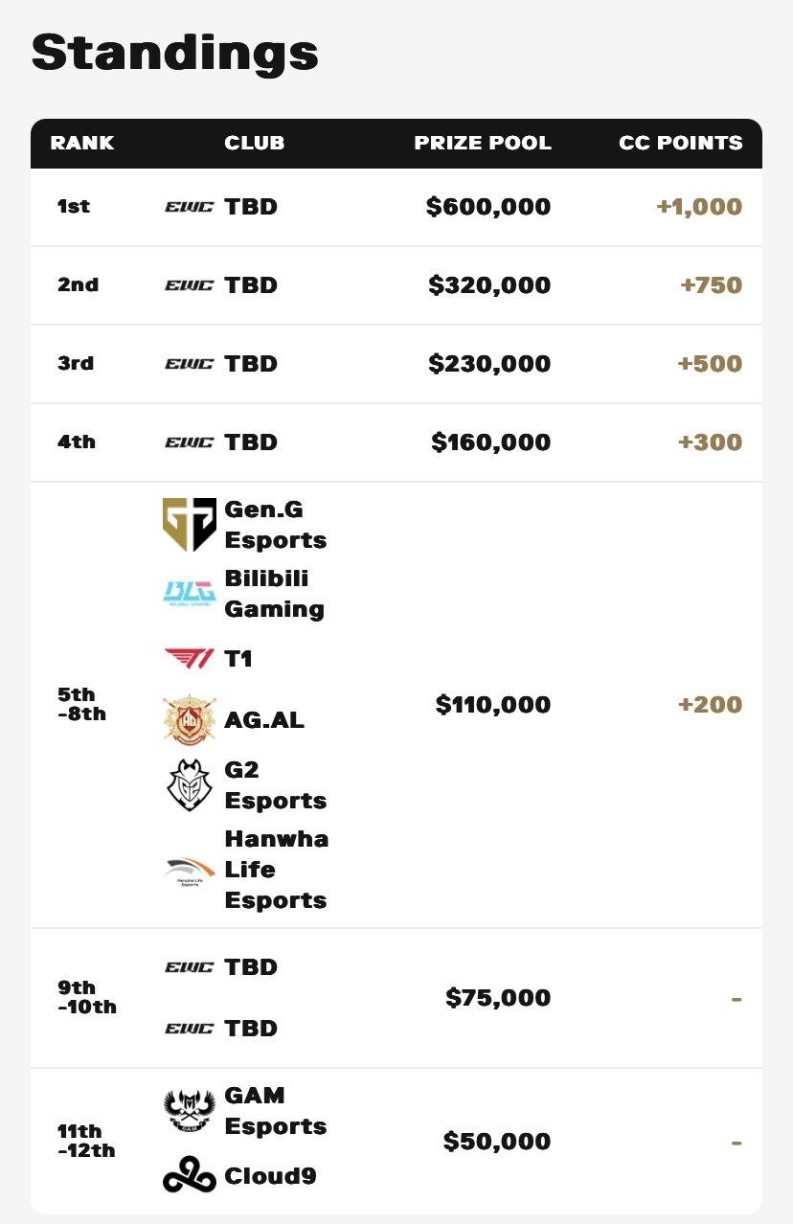Click the Cloud9 logo

[x=189, y=1176]
